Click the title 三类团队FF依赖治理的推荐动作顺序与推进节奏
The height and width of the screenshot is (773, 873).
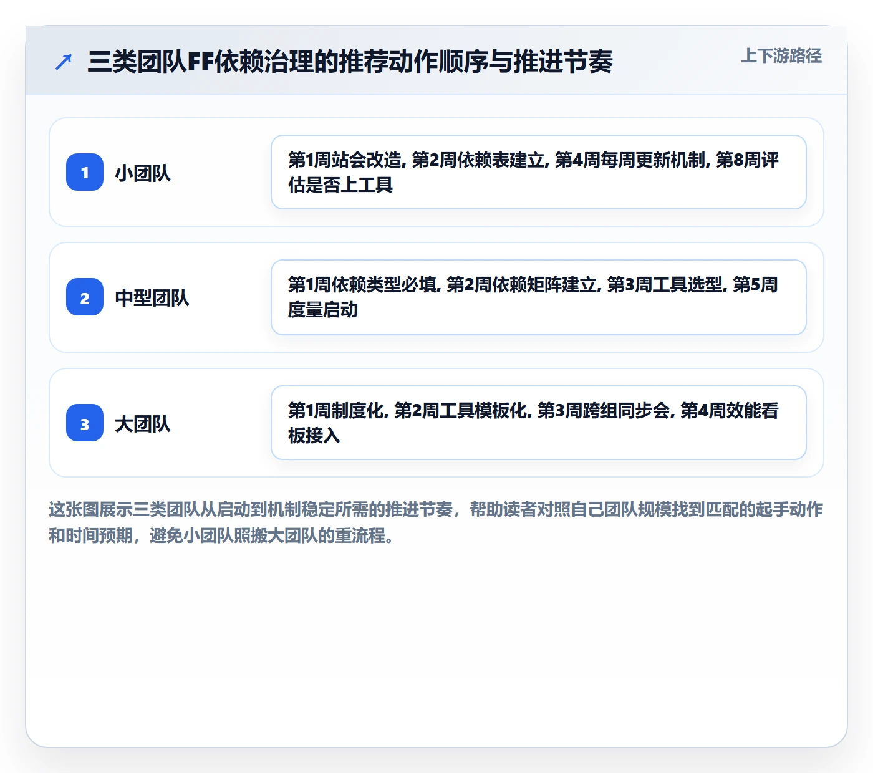[x=350, y=62]
